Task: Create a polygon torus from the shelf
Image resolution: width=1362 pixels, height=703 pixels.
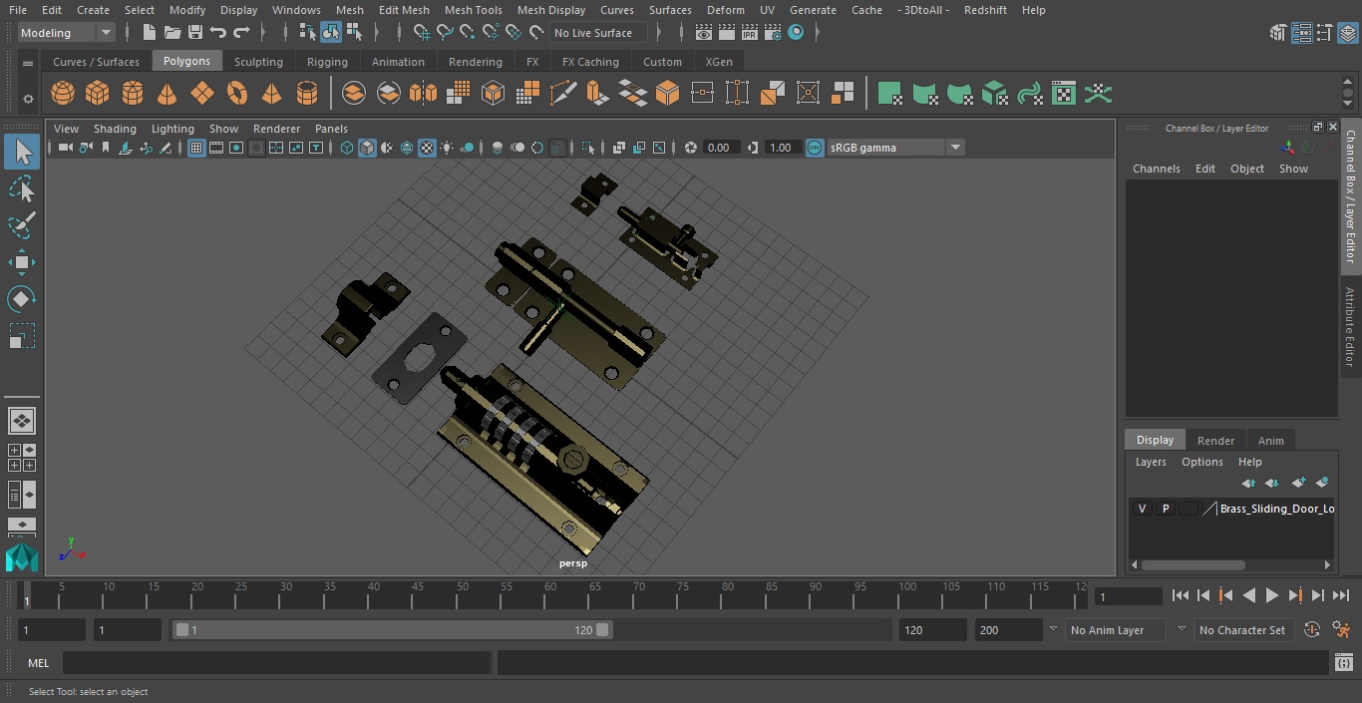Action: click(237, 94)
